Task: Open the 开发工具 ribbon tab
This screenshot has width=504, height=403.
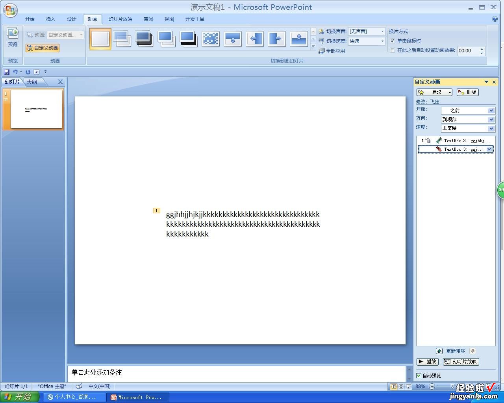Action: point(195,19)
